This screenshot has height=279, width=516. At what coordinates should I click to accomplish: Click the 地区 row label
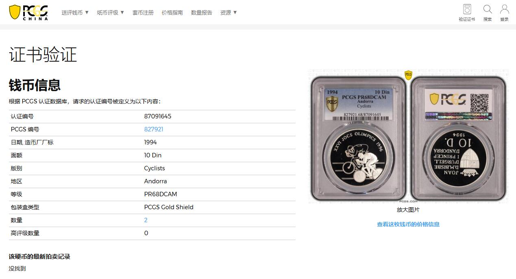[16, 181]
